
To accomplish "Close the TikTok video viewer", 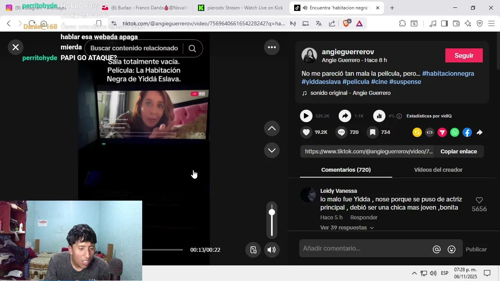I will point(16,48).
